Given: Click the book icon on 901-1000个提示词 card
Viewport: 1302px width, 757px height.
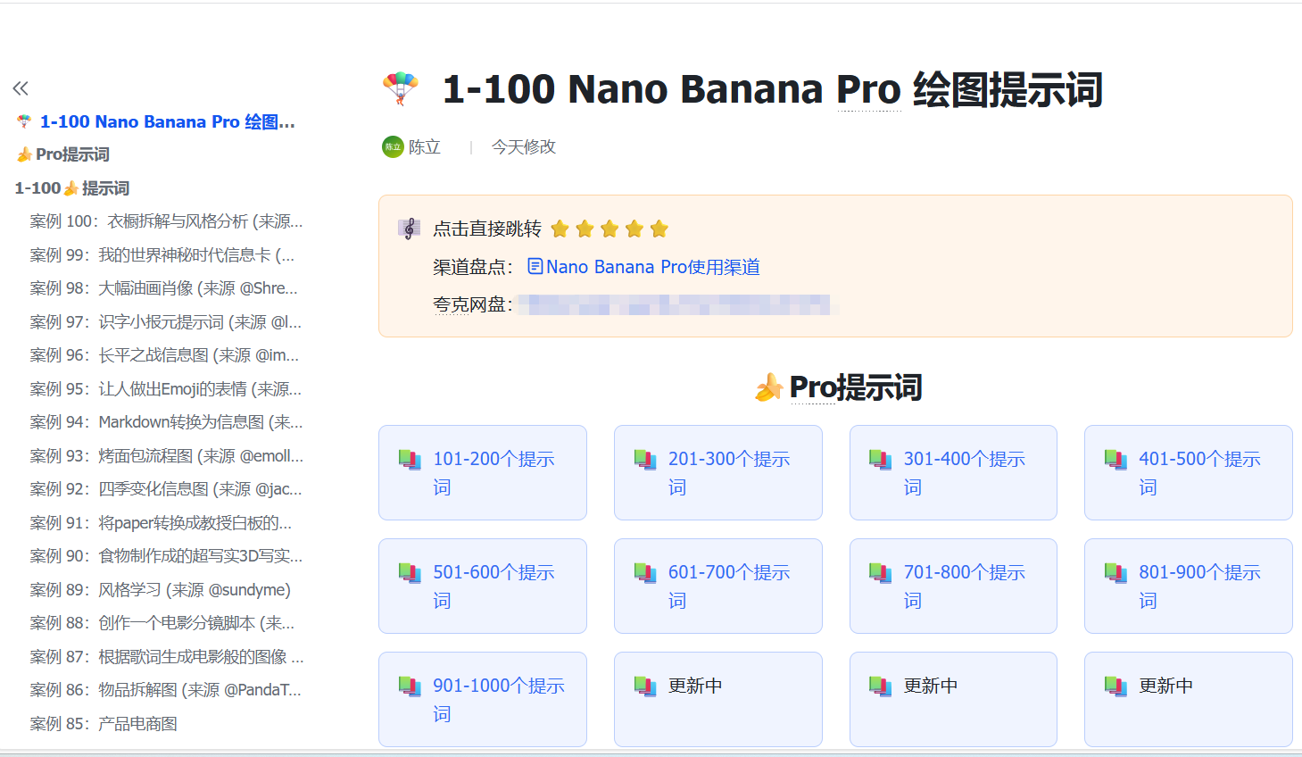Looking at the screenshot, I should (410, 686).
